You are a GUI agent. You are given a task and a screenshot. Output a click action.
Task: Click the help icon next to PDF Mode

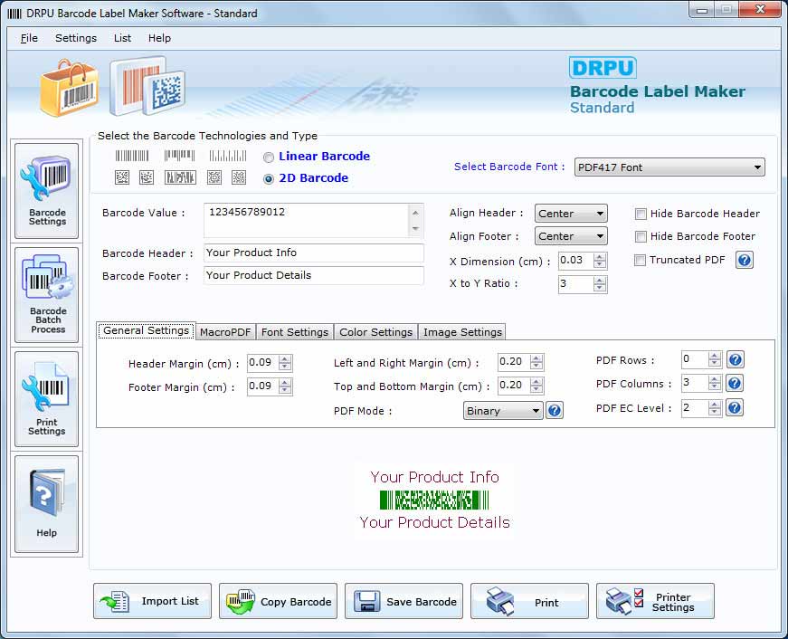point(555,410)
